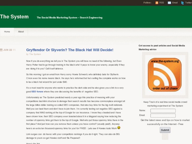Click paragraph starting 'Unfortunately as The System predicted'
Viewport: 192px width, 144px height.
click(x=76, y=113)
